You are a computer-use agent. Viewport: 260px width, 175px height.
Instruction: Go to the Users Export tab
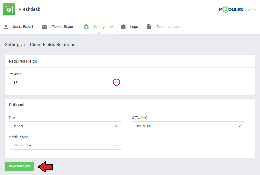[x=23, y=27]
